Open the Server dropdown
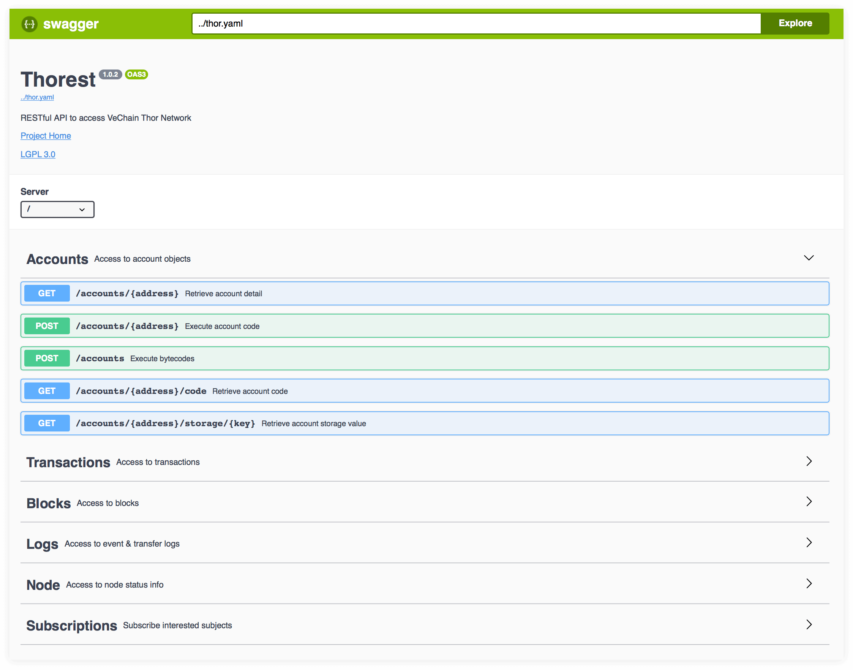853x670 pixels. [x=57, y=210]
